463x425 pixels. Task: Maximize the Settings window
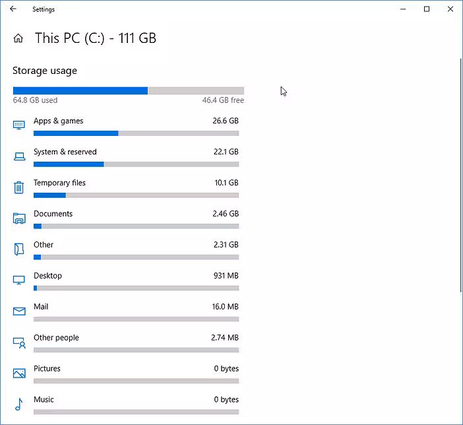[x=427, y=9]
